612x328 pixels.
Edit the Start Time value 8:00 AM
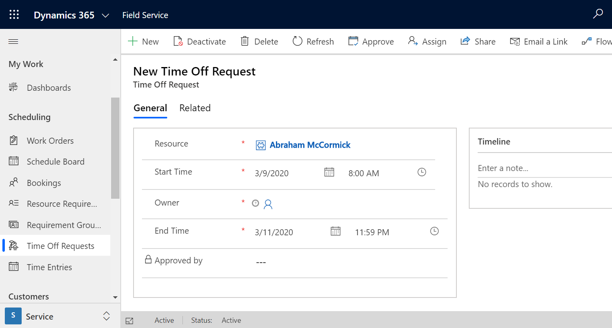coord(364,173)
